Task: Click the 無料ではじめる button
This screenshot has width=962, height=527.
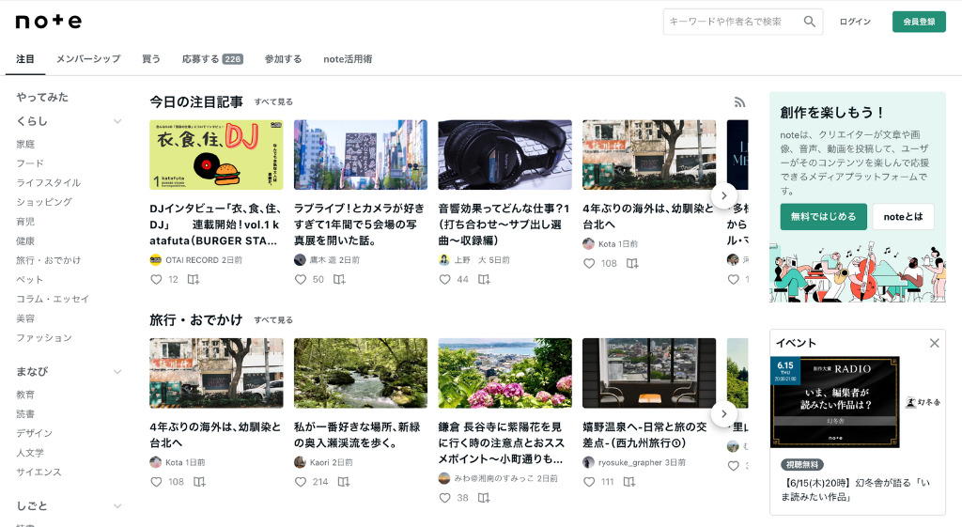Action: (823, 217)
